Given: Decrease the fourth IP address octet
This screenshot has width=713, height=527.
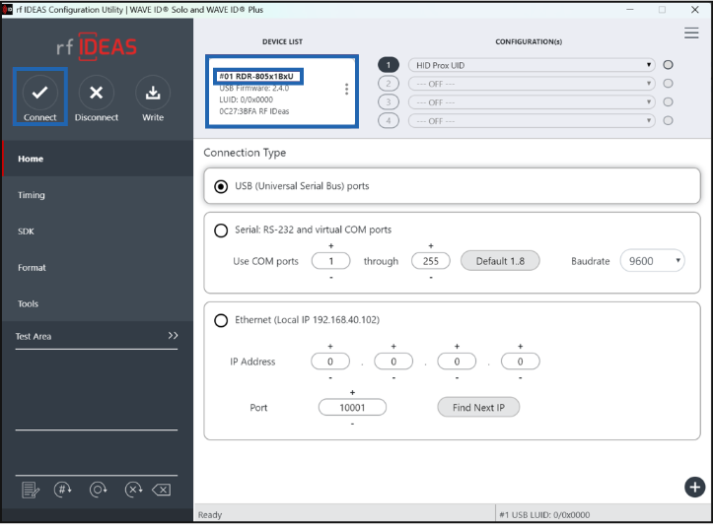Looking at the screenshot, I should pos(520,377).
